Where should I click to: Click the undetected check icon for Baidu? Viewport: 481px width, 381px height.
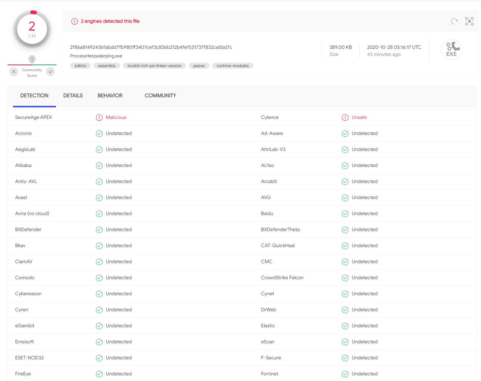(345, 214)
